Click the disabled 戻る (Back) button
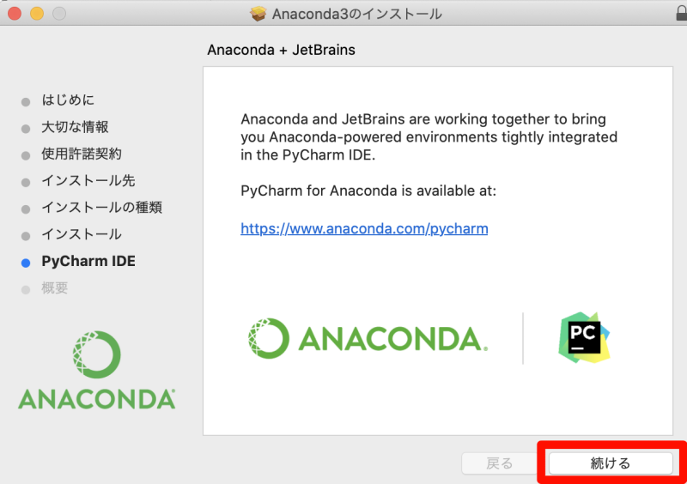This screenshot has height=484, width=687. [500, 463]
